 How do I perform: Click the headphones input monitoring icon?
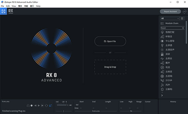click(x=28, y=106)
